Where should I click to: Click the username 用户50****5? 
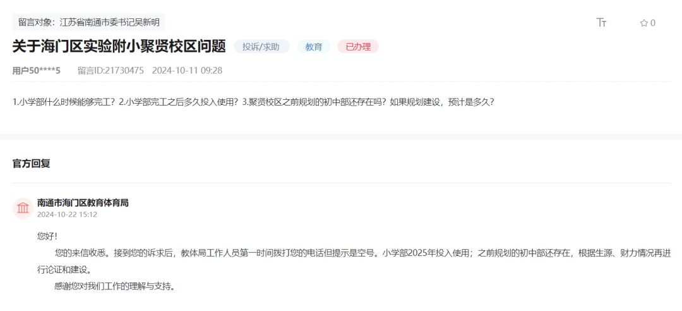[37, 71]
